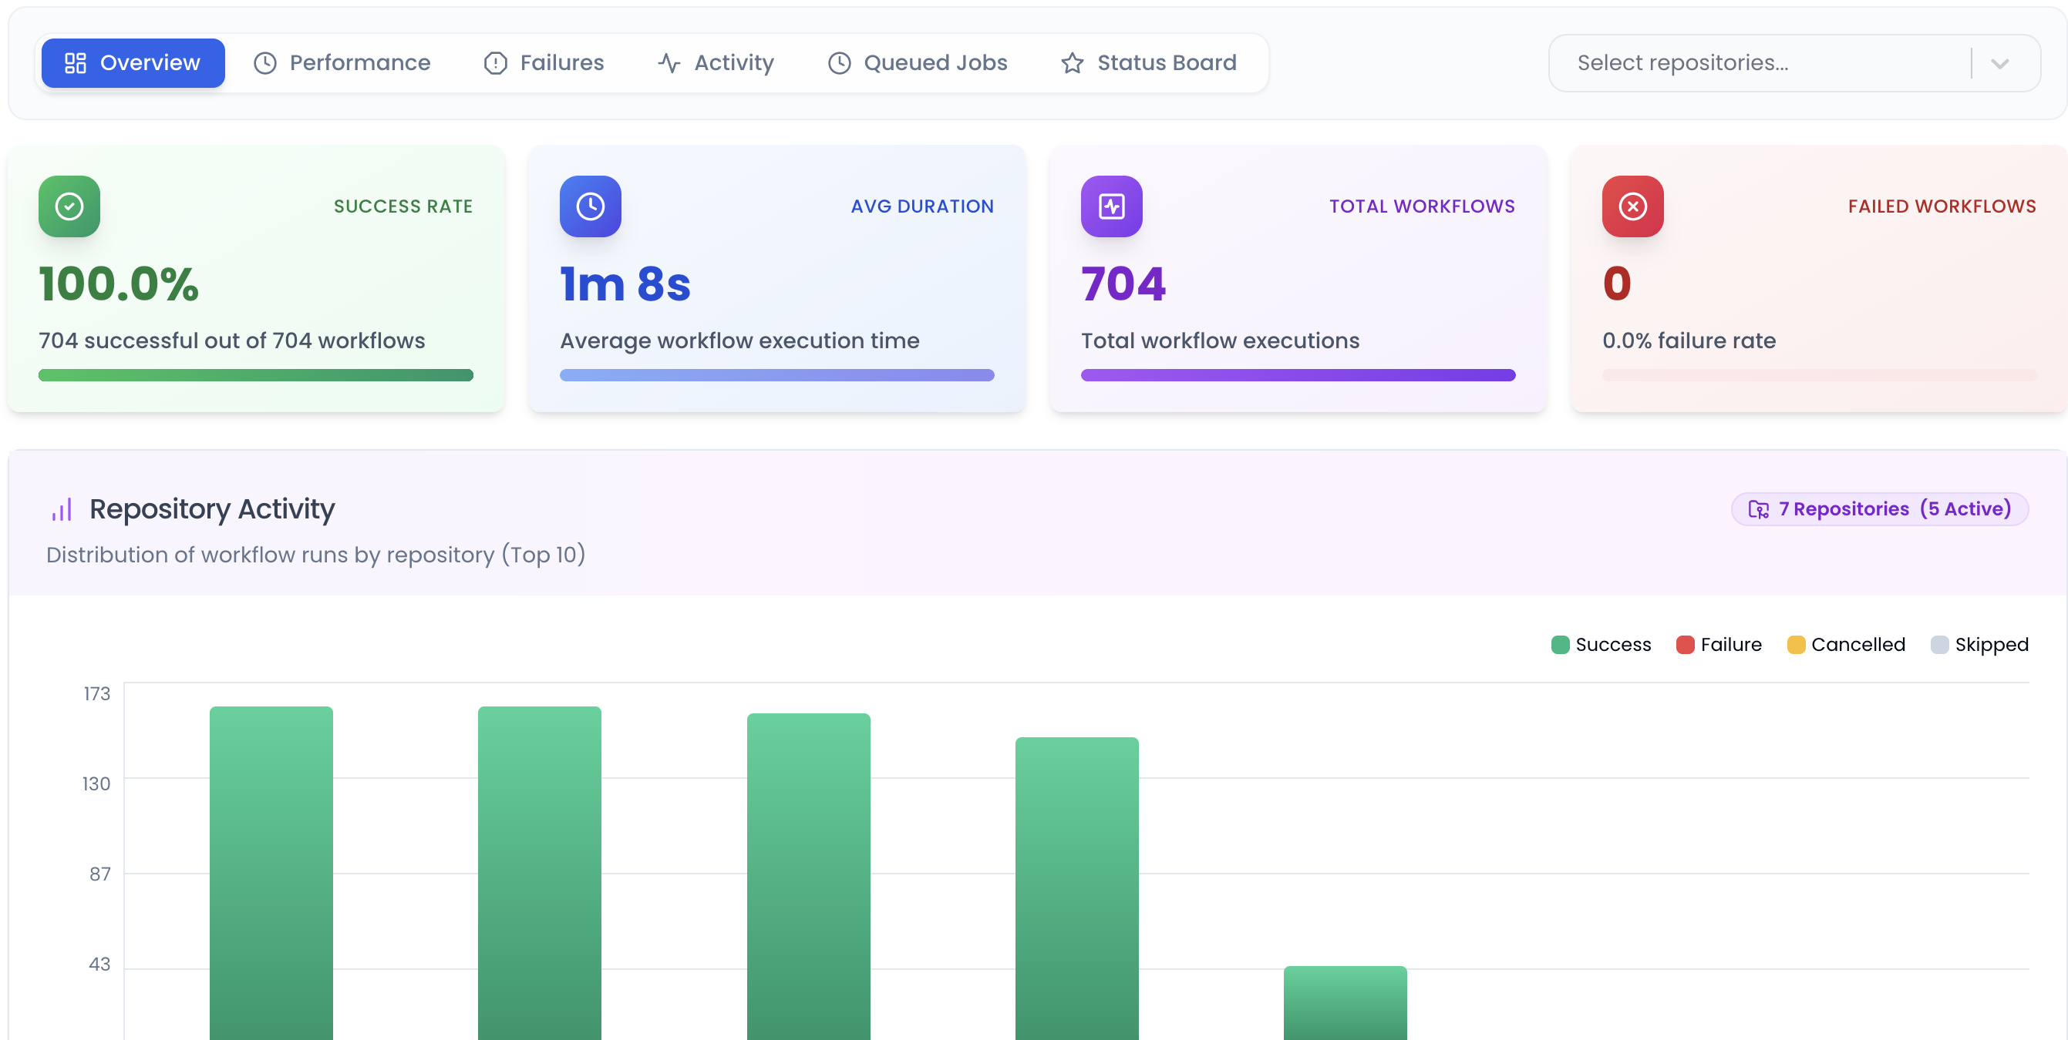
Task: Click purple activity icon on Total Workflows card
Action: [x=1111, y=206]
